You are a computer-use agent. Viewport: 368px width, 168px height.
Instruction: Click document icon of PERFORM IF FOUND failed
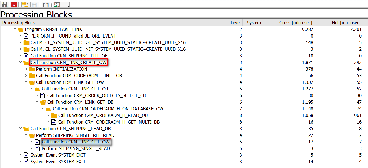click(x=26, y=36)
